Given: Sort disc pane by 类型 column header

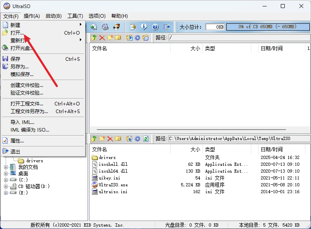Looking at the screenshot, I should point(227,48).
